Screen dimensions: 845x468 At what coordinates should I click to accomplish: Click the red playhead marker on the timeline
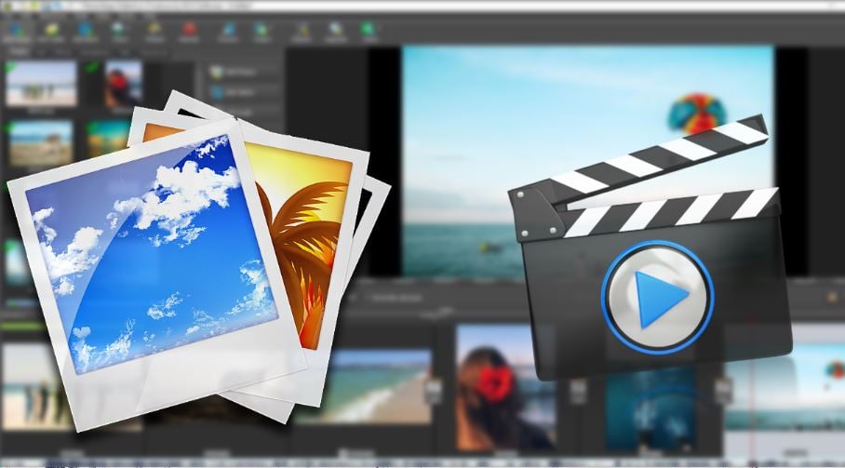pos(751,320)
